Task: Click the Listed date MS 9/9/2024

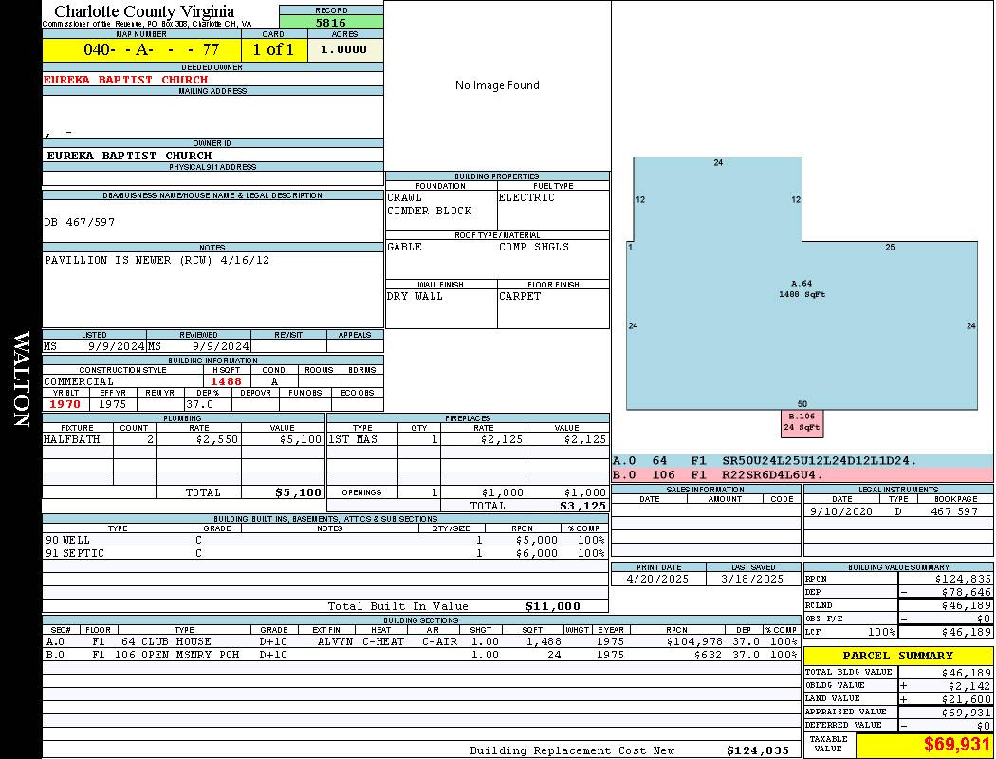Action: click(95, 346)
